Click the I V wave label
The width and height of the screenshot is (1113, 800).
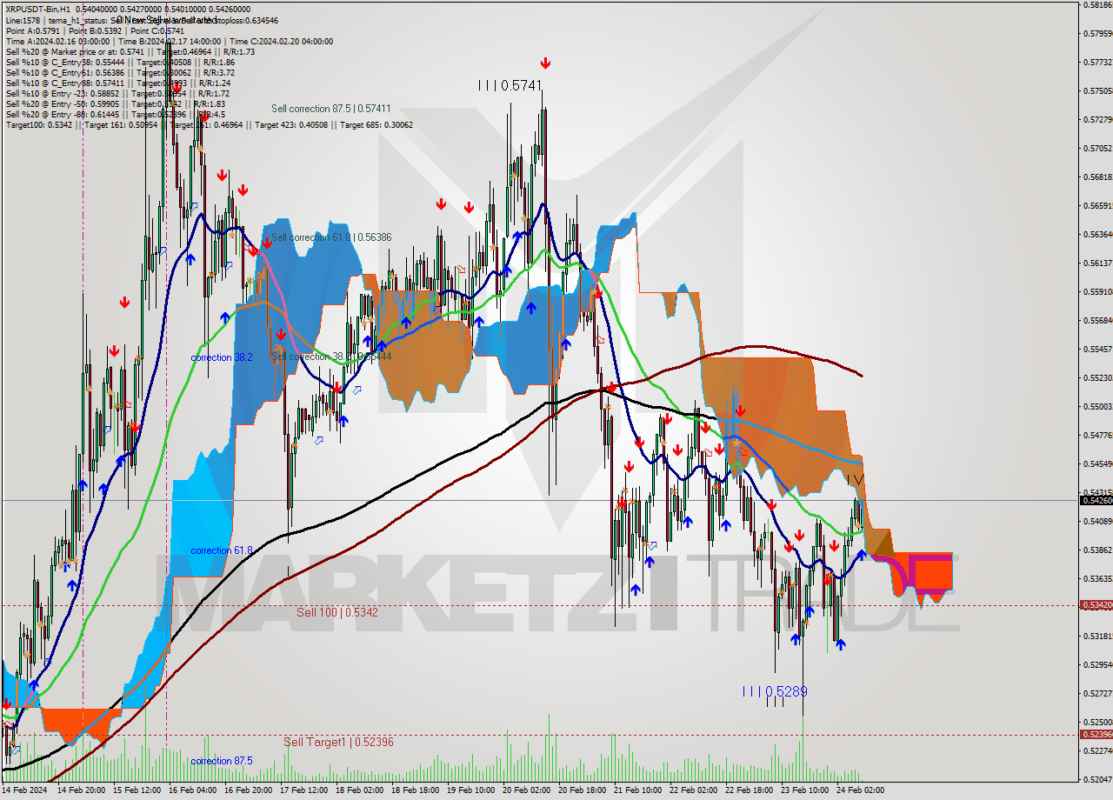click(855, 478)
